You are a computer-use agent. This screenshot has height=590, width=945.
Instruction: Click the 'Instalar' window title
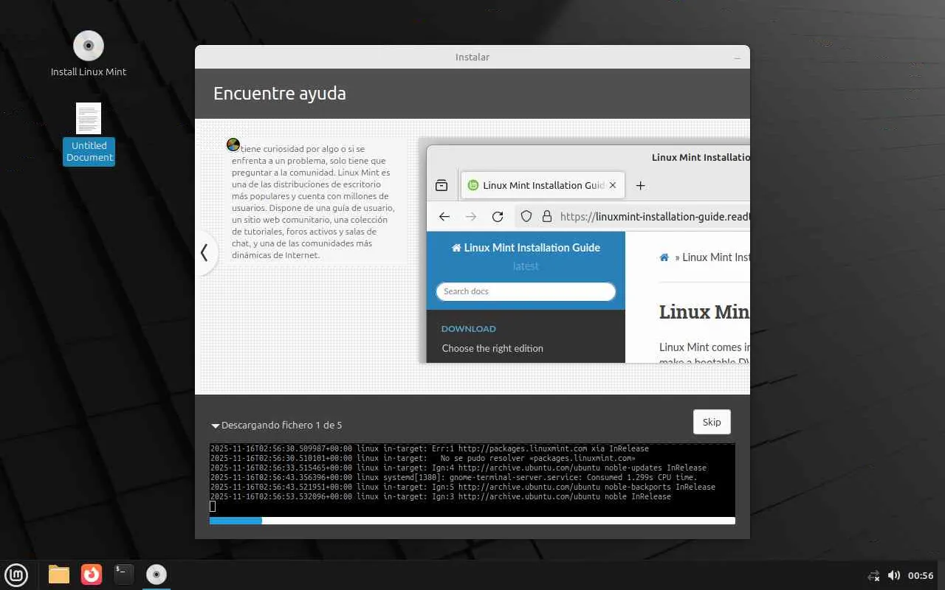pyautogui.click(x=472, y=58)
